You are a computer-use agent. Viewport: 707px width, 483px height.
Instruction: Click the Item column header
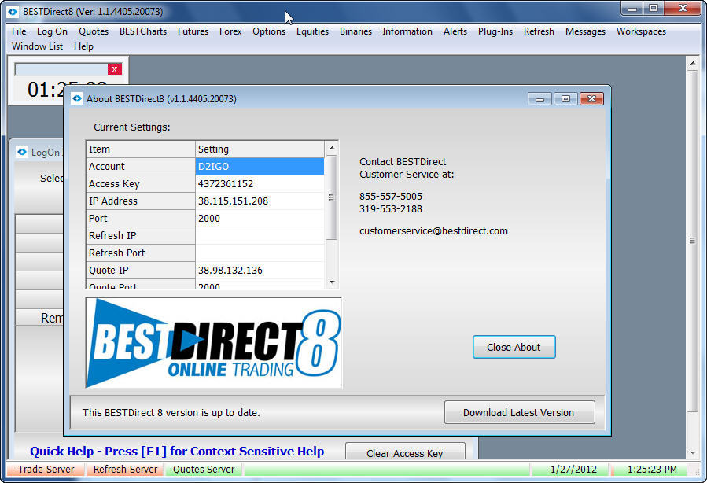click(x=140, y=149)
